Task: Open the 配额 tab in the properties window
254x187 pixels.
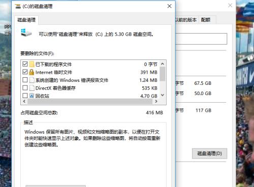Action: point(206,20)
